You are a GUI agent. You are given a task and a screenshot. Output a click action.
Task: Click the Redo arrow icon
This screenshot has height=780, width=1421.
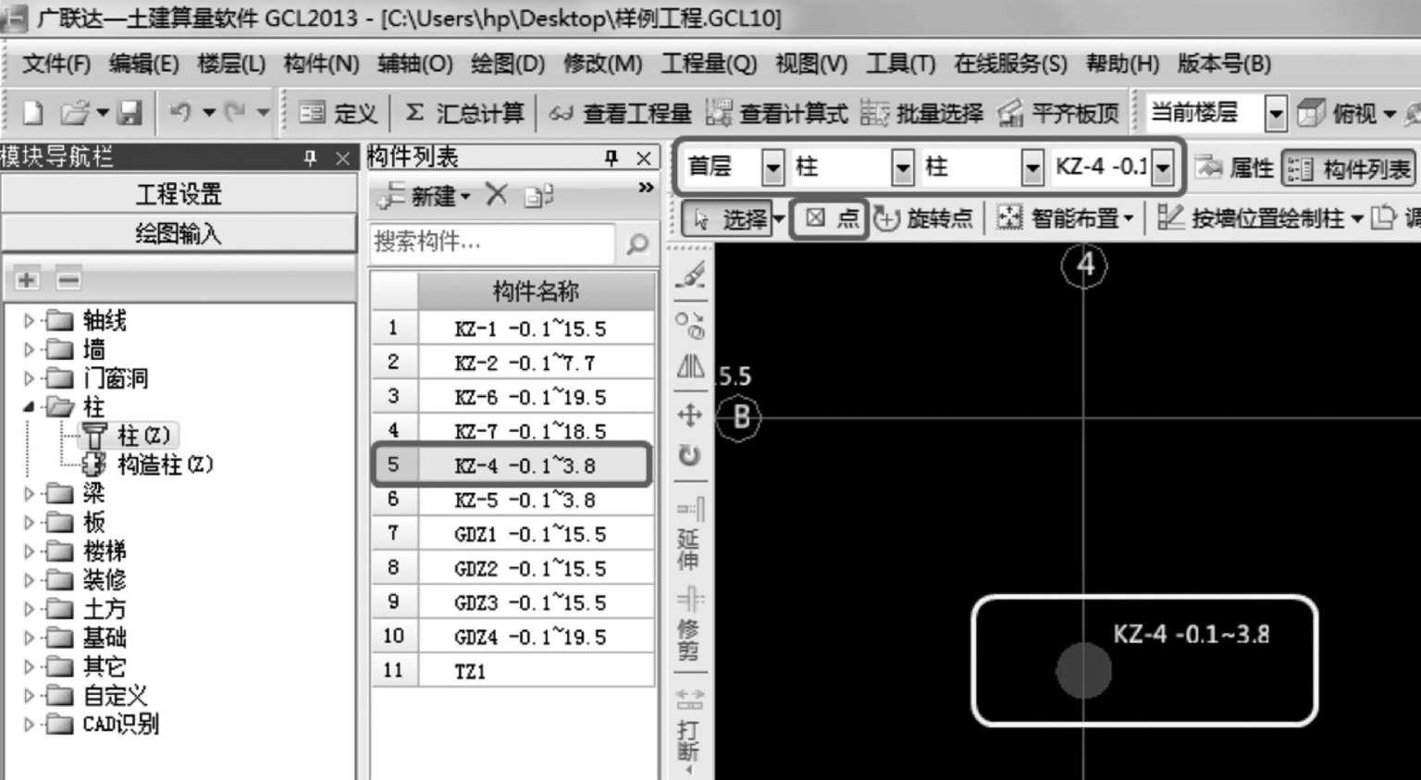click(235, 113)
